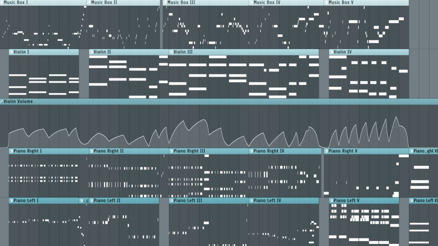Select the 'Music Box III' clip title
Screen dimensions: 438x246
coord(181,2)
